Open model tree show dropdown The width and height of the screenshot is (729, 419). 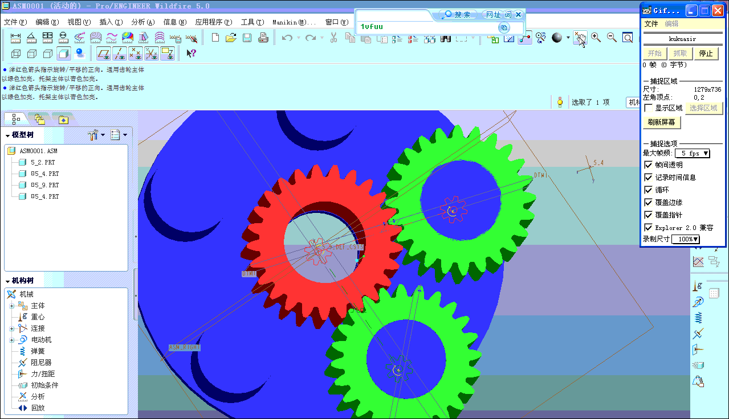118,135
